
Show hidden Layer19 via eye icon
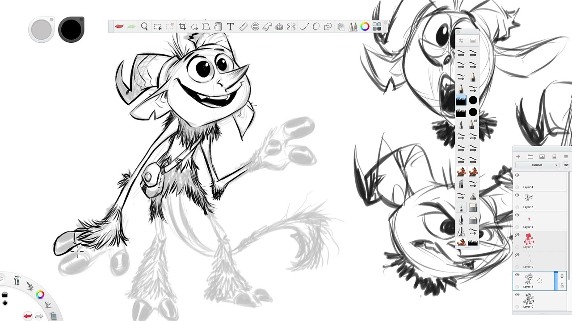(517, 255)
